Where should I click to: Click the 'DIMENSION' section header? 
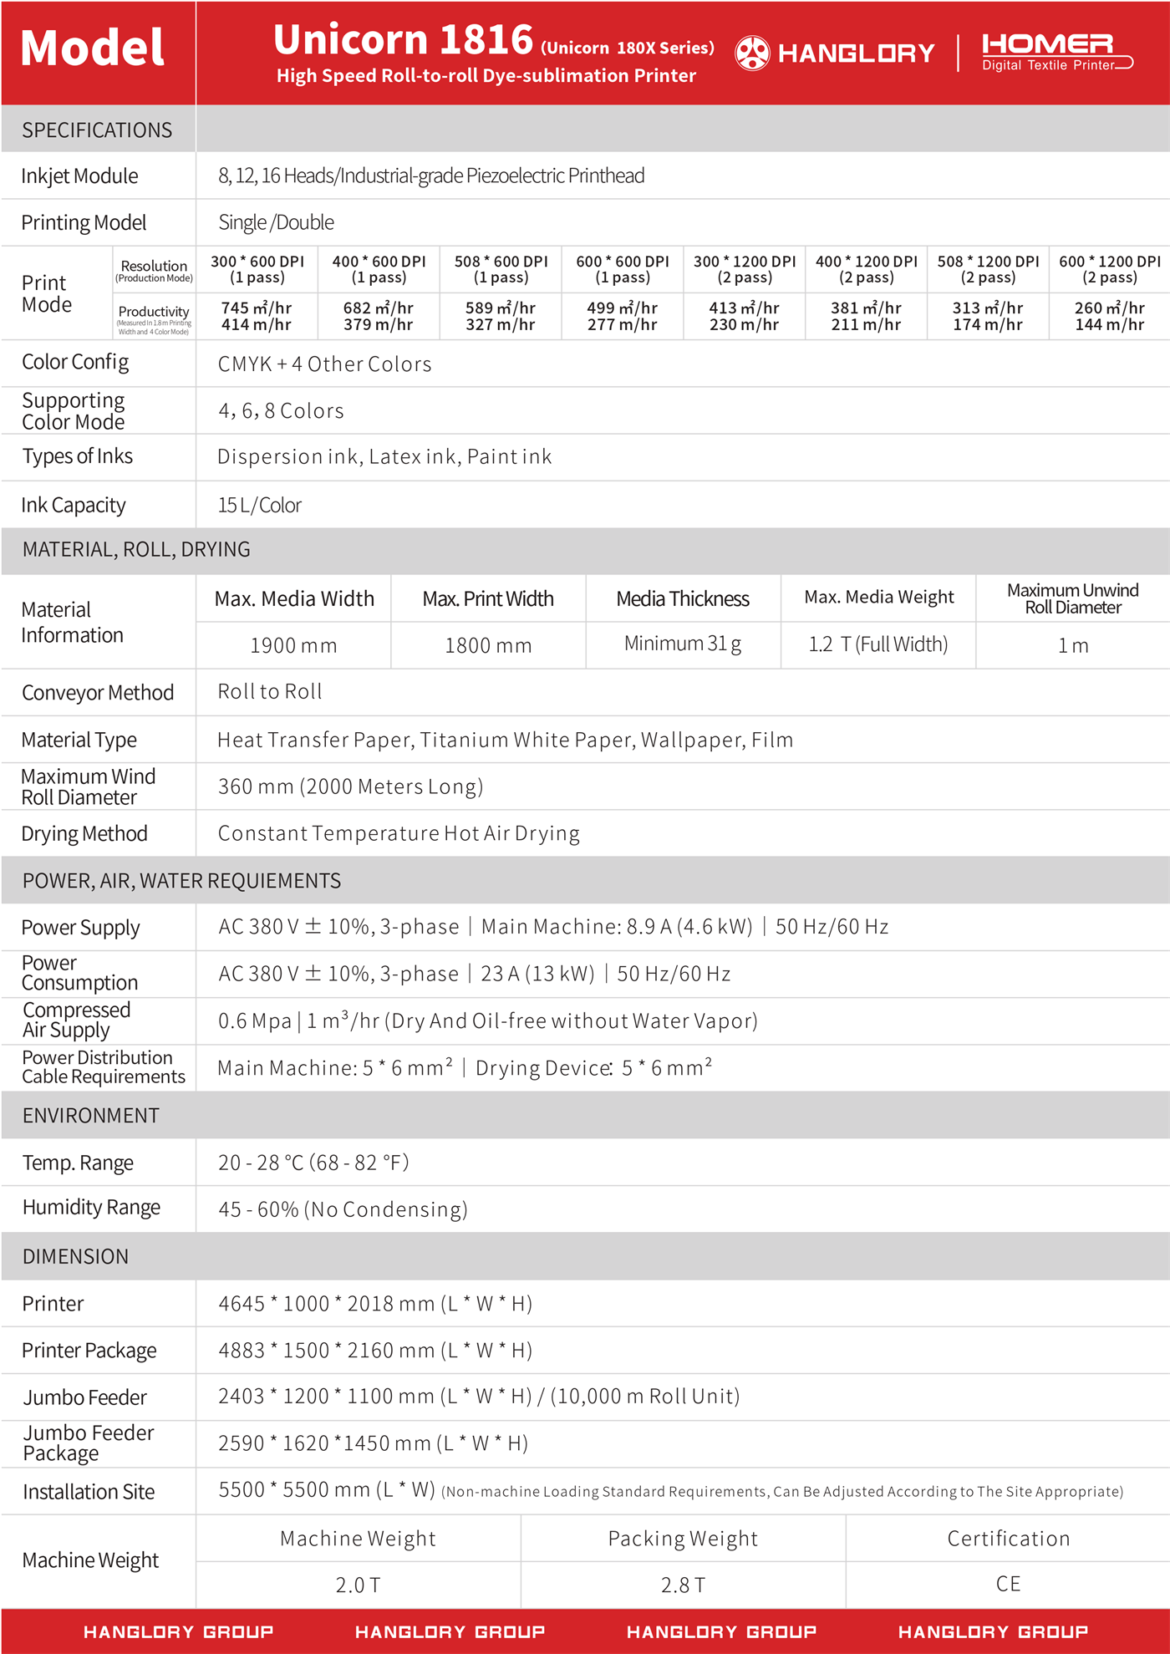(75, 1256)
